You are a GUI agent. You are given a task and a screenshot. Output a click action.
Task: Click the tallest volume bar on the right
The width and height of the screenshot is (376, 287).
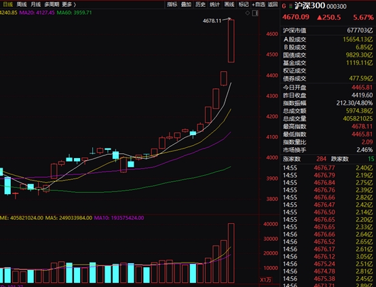pyautogui.click(x=231, y=253)
